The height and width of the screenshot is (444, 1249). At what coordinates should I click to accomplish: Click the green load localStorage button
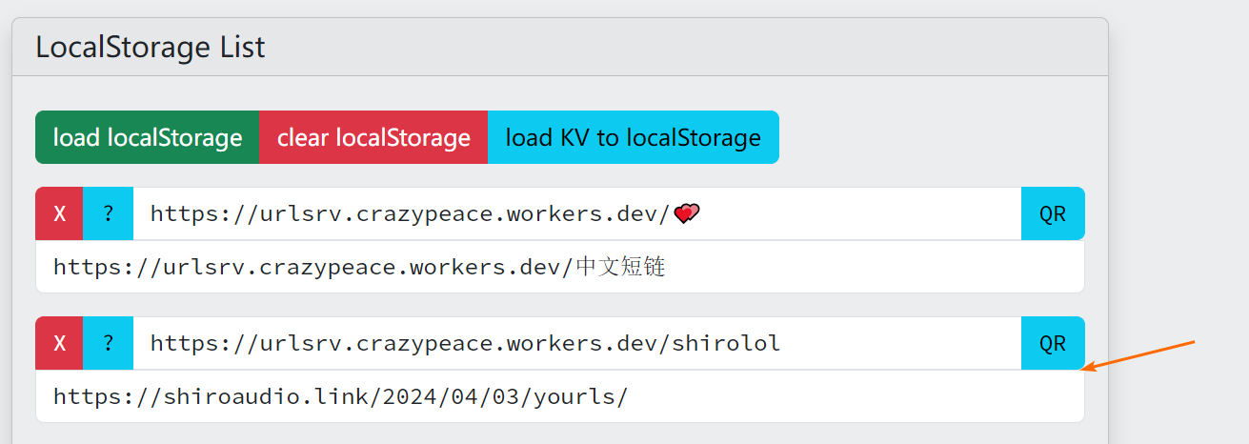point(147,137)
